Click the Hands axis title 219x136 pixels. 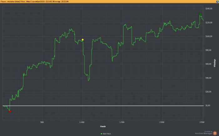point(103,126)
